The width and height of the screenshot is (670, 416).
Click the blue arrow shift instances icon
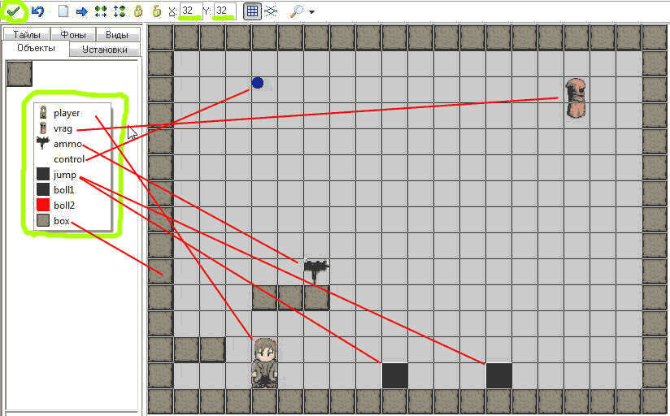[81, 11]
